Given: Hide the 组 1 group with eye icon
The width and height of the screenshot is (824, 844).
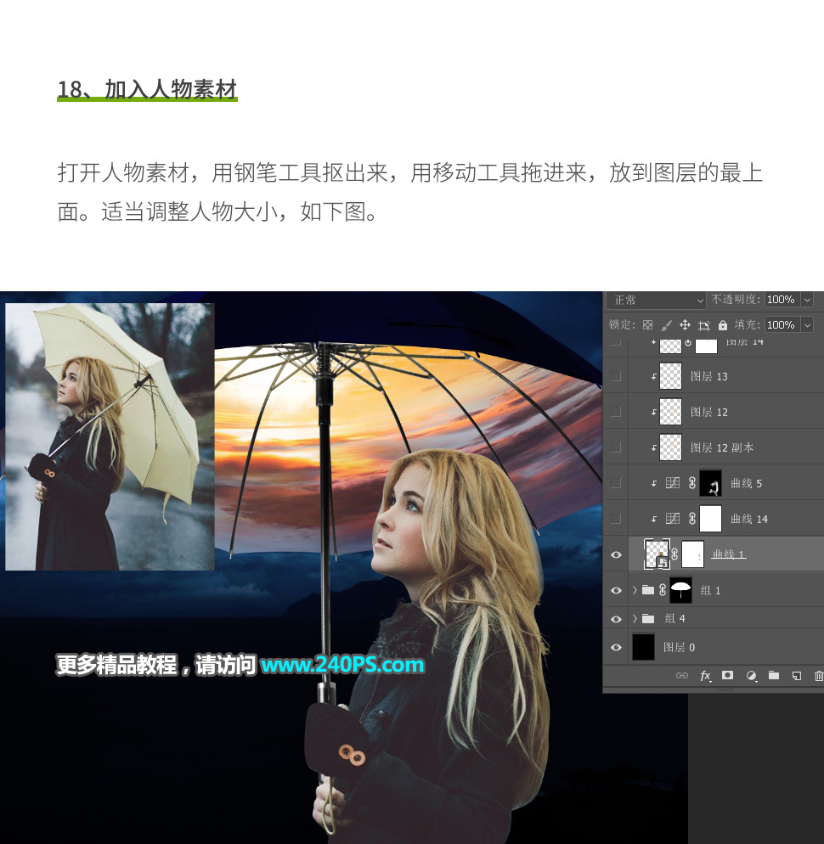Looking at the screenshot, I should 615,590.
